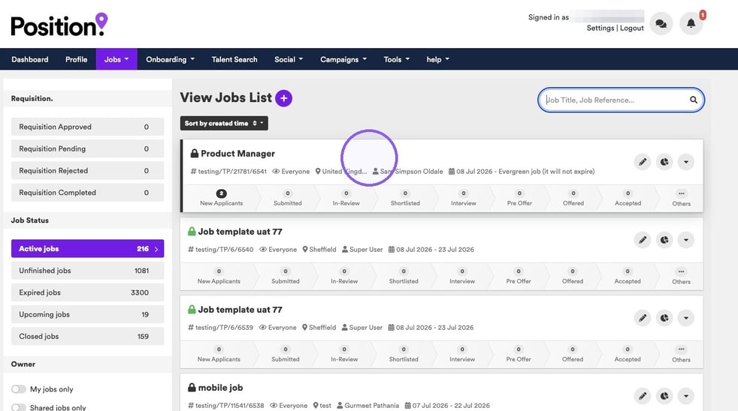Image resolution: width=738 pixels, height=411 pixels.
Task: Edit Product Manager job with pencil icon
Action: pos(643,162)
